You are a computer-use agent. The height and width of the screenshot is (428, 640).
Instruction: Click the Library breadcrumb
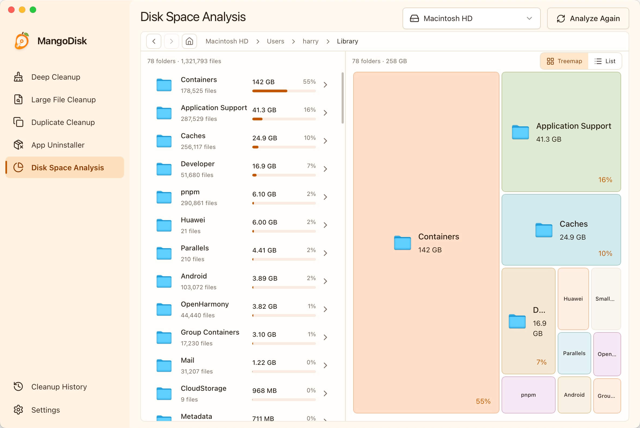pos(348,41)
